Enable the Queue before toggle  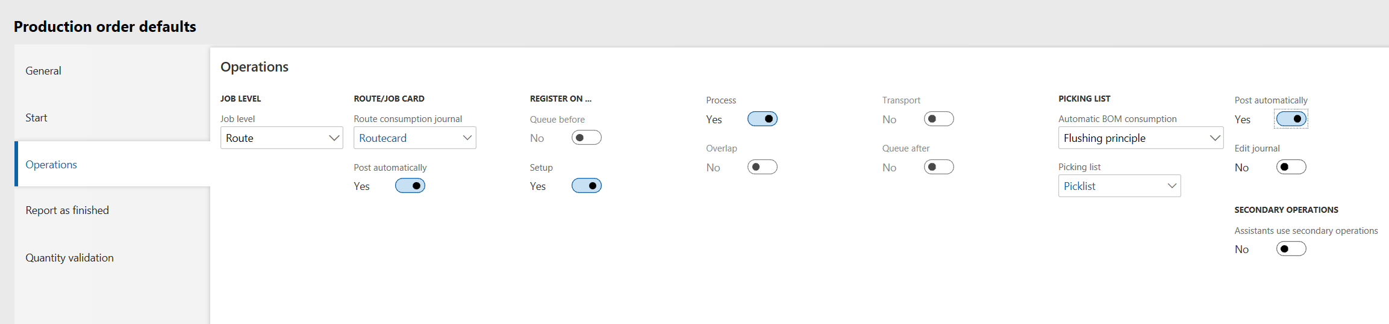click(x=586, y=138)
